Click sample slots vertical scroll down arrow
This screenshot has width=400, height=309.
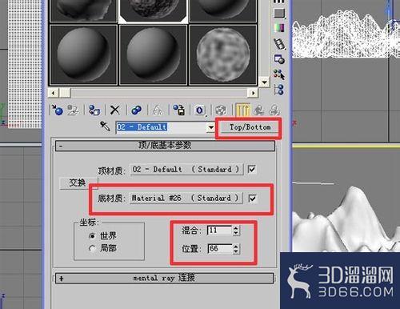point(264,82)
